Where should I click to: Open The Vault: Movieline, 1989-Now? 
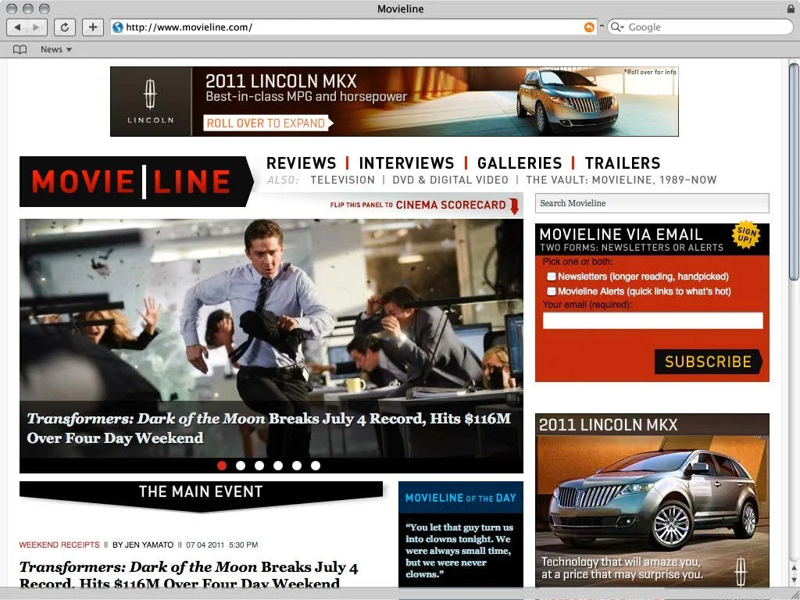pyautogui.click(x=621, y=180)
